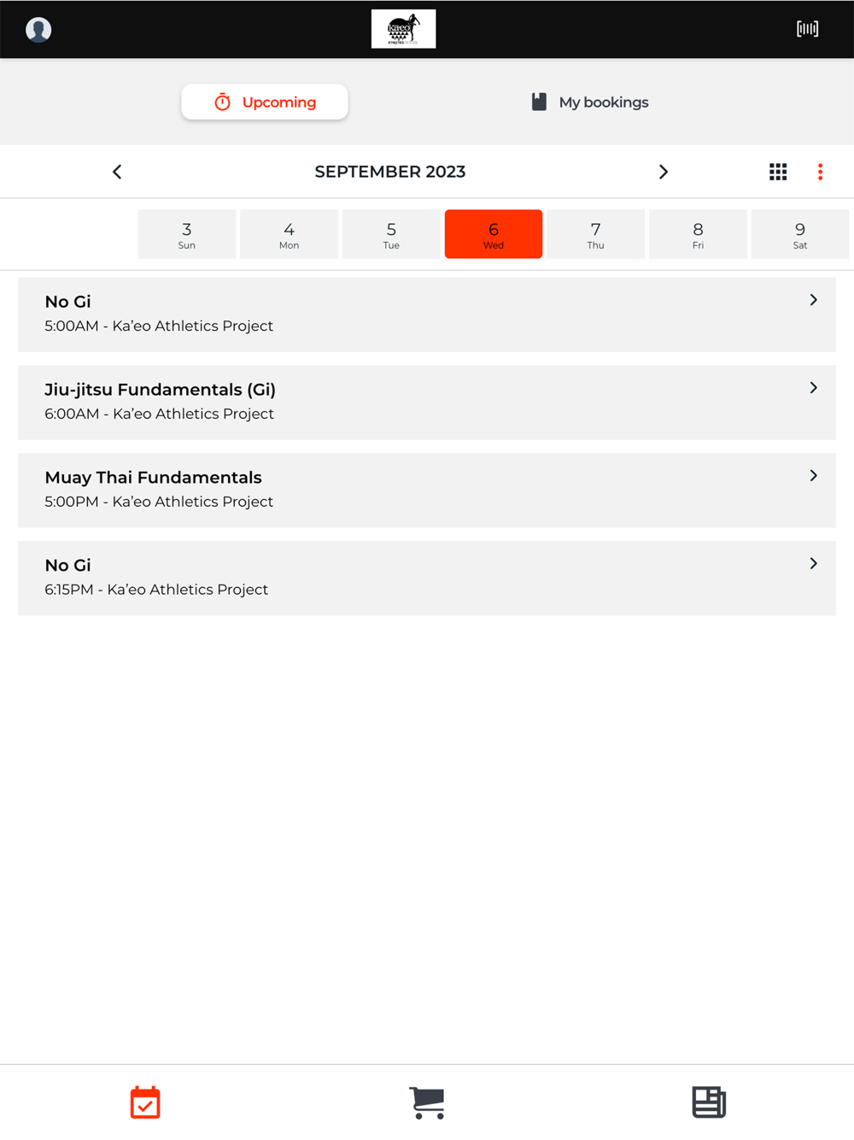The image size is (854, 1140).
Task: Expand chevron on Muay Thai Fundamentals row
Action: point(813,476)
